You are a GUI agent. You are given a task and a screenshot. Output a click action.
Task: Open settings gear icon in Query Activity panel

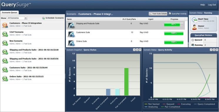(x=214, y=50)
